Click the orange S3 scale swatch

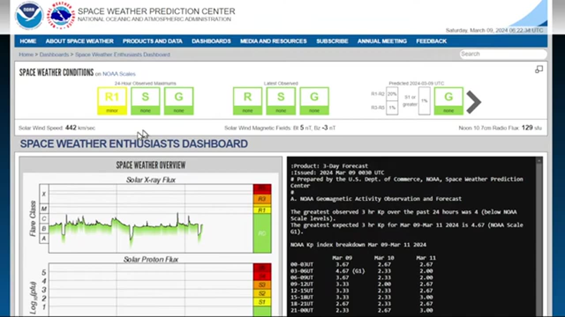click(x=262, y=285)
